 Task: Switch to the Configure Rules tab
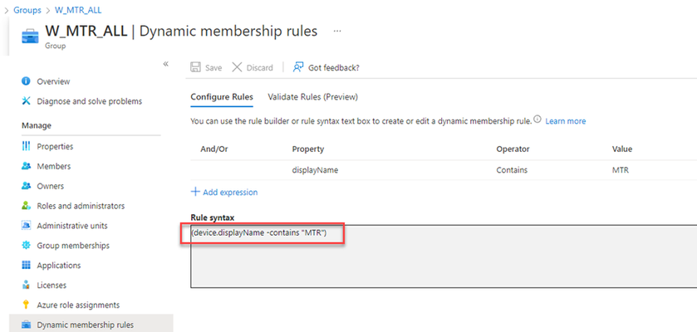point(222,97)
